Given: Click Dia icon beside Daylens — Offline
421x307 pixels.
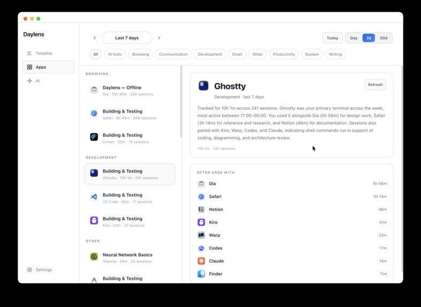Looking at the screenshot, I should [x=94, y=90].
